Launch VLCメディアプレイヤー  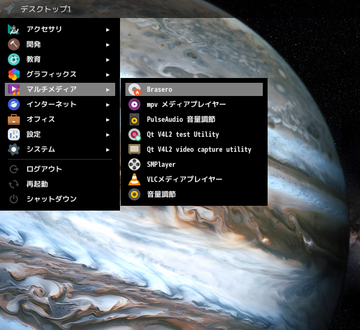point(194,179)
